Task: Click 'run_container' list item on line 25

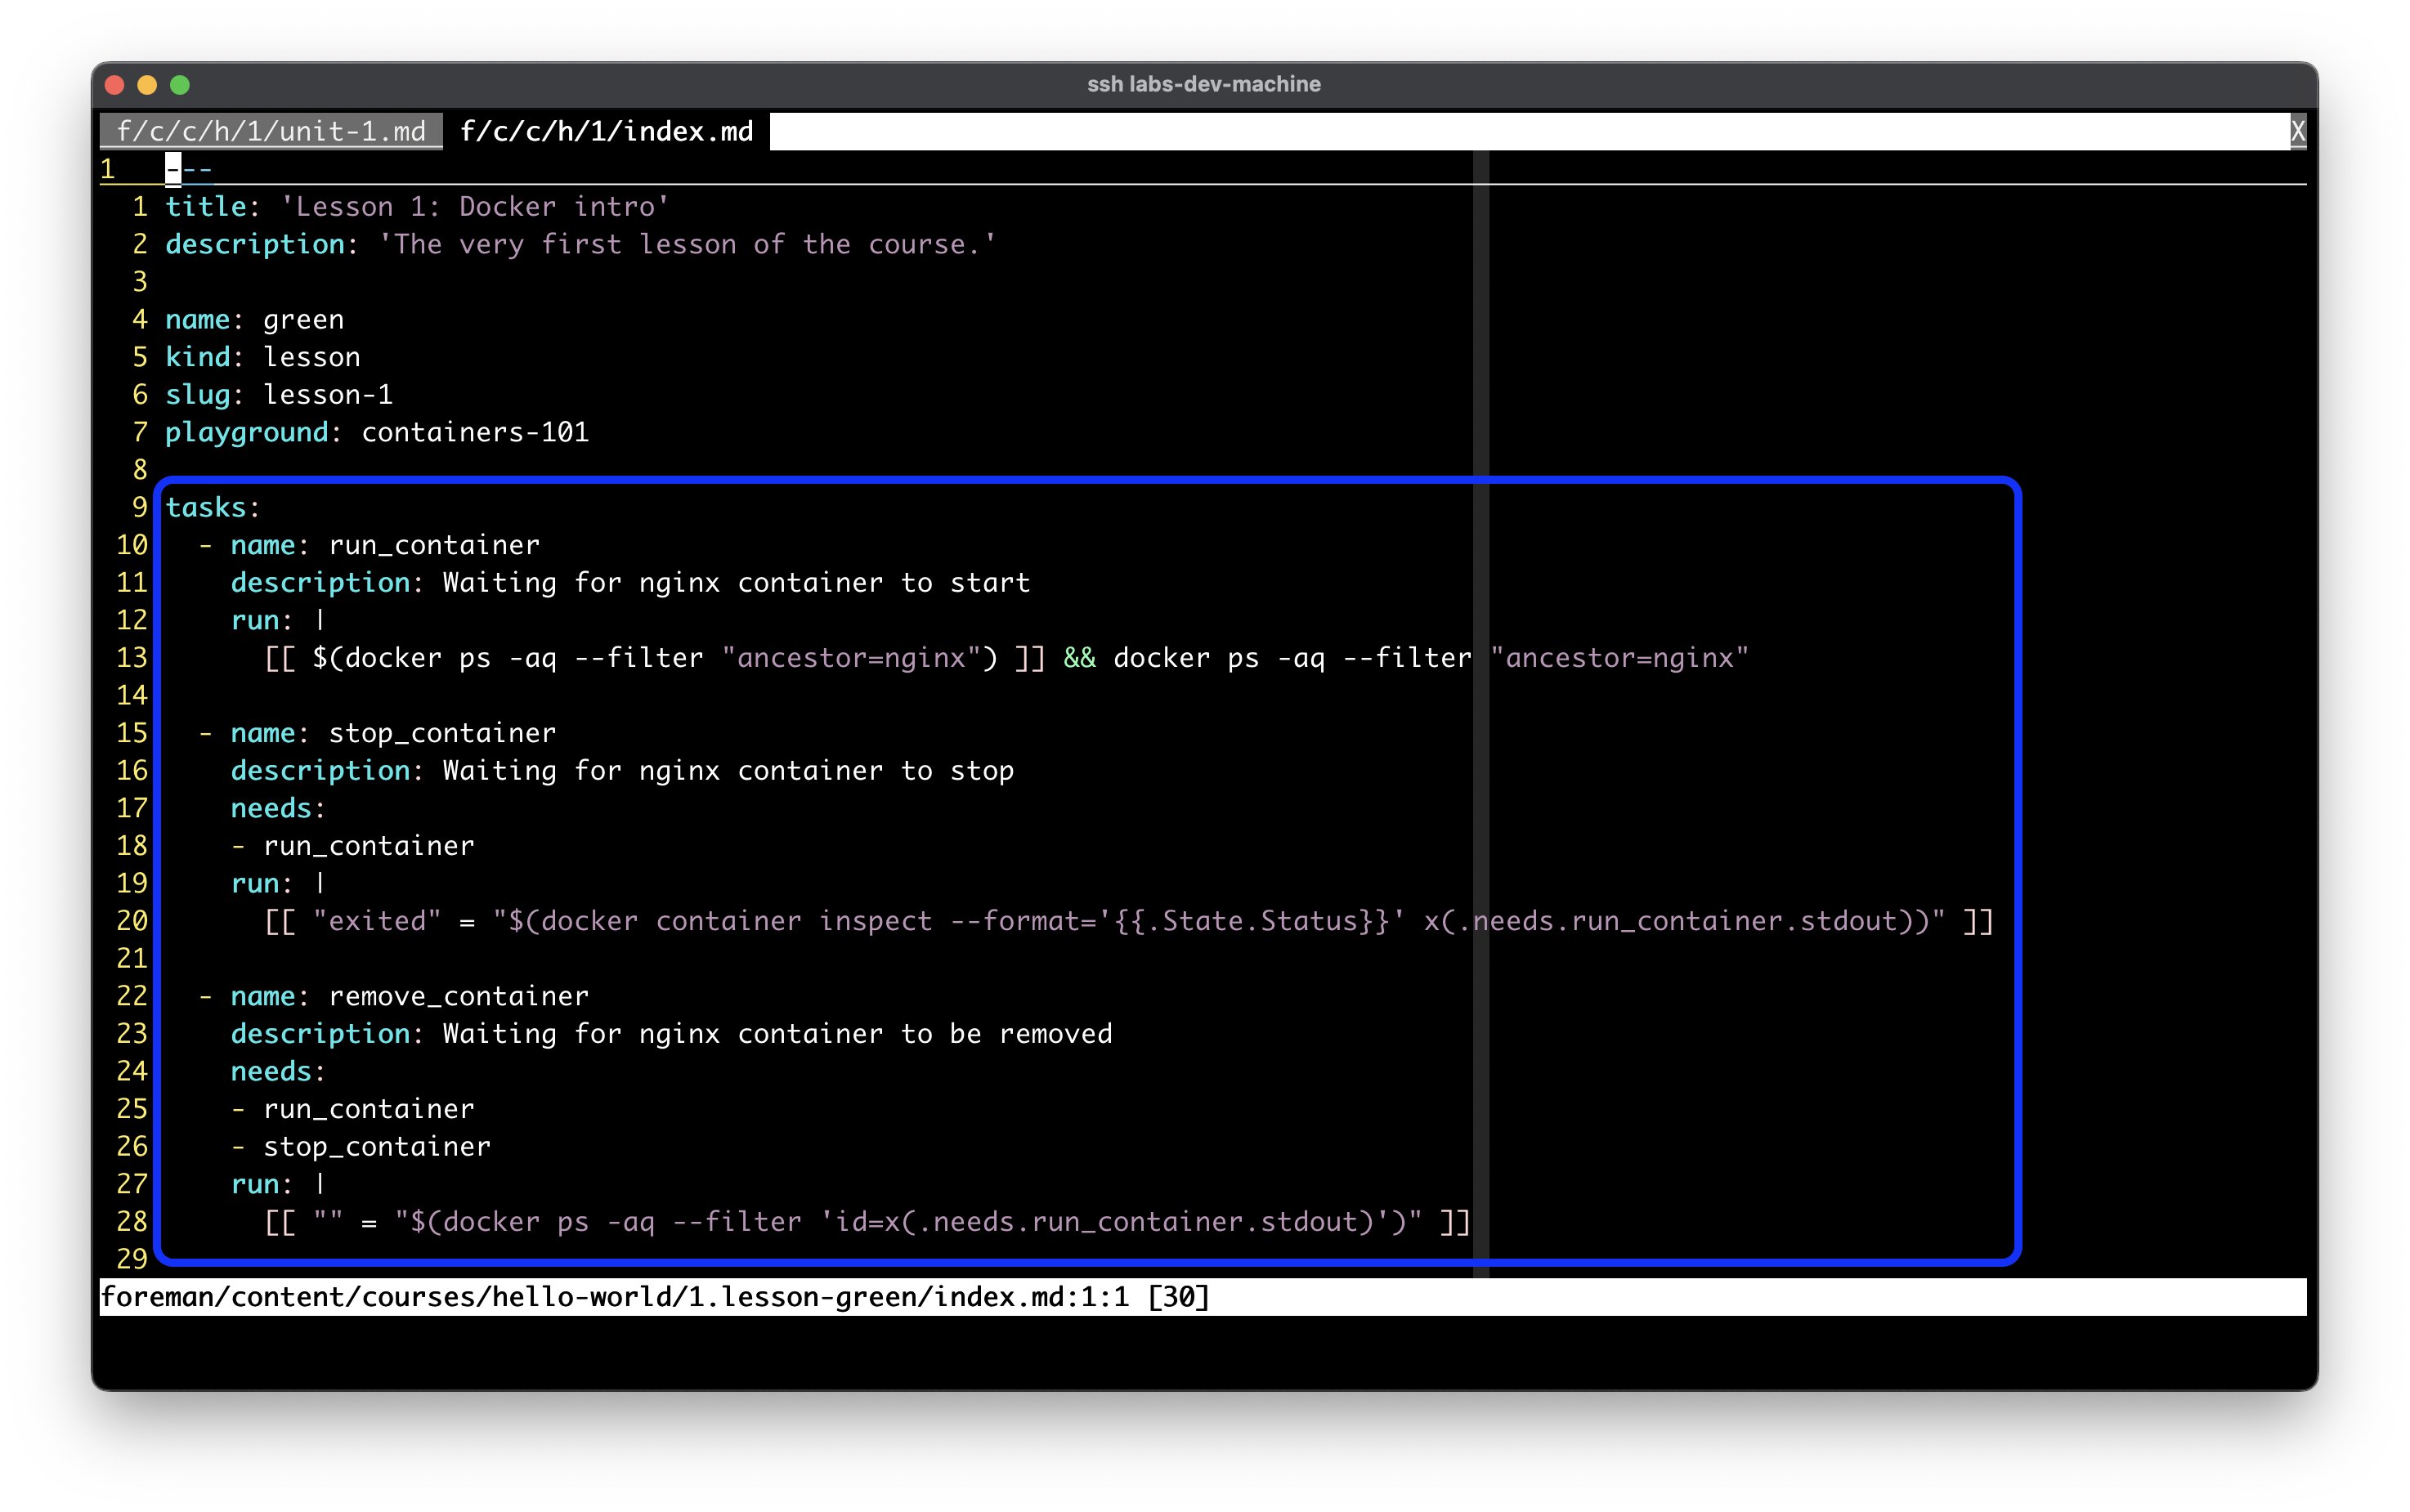Action: click(369, 1109)
